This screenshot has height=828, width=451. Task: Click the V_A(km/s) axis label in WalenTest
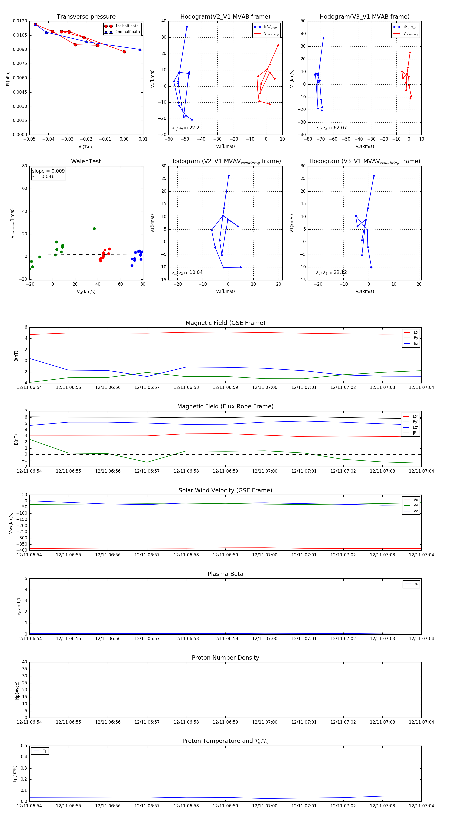(x=86, y=292)
